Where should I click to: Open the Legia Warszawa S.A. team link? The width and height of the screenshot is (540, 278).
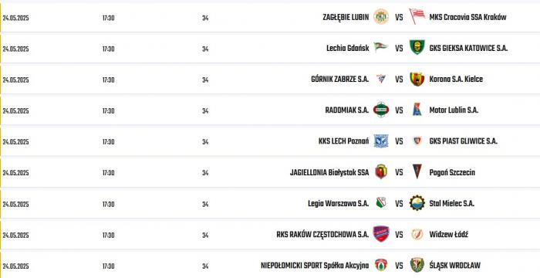click(338, 204)
